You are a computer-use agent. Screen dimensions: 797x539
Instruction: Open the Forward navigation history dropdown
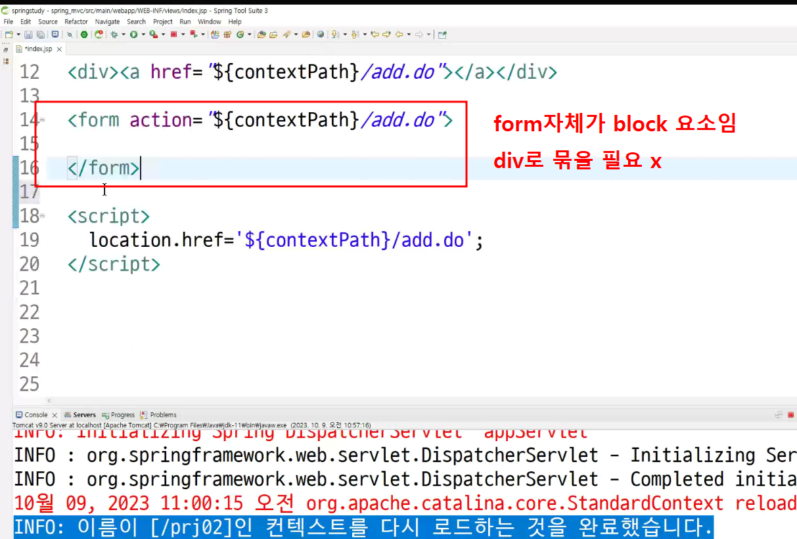tap(428, 34)
